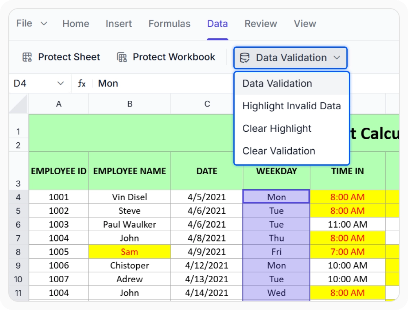Select the Thu weekday cell

click(276, 238)
